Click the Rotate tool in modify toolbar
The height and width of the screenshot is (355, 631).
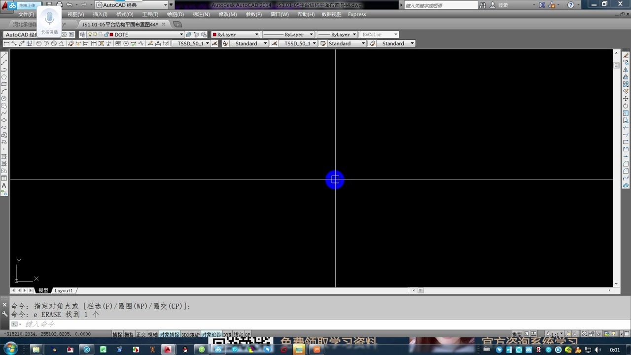pos(626,106)
